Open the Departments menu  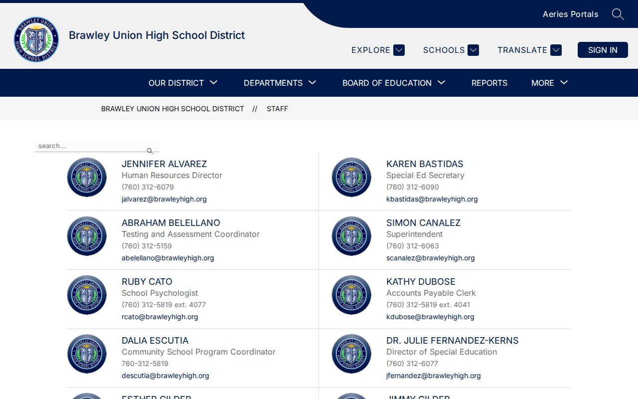click(x=280, y=83)
